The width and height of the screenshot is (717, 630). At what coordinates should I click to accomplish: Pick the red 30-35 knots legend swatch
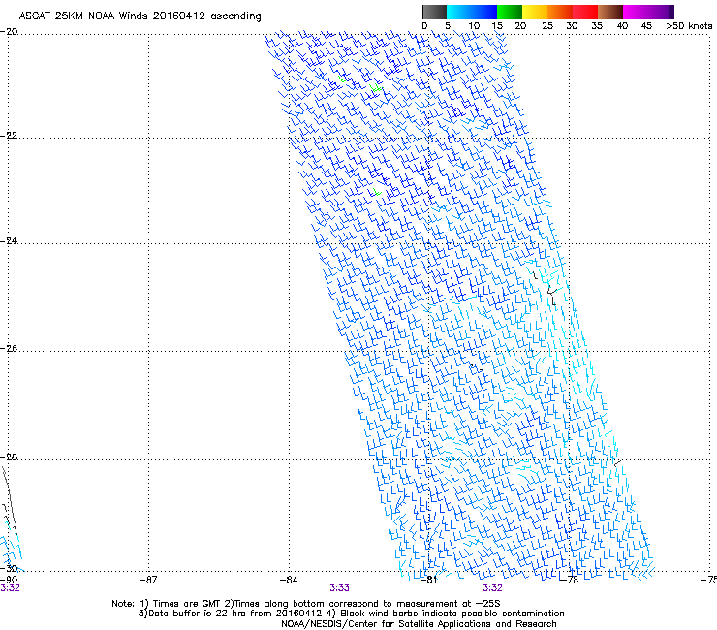pos(585,12)
